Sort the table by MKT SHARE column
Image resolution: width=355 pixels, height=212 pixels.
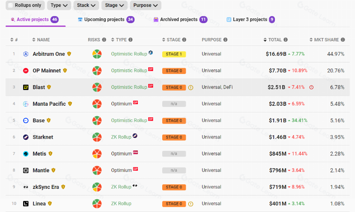(x=324, y=40)
